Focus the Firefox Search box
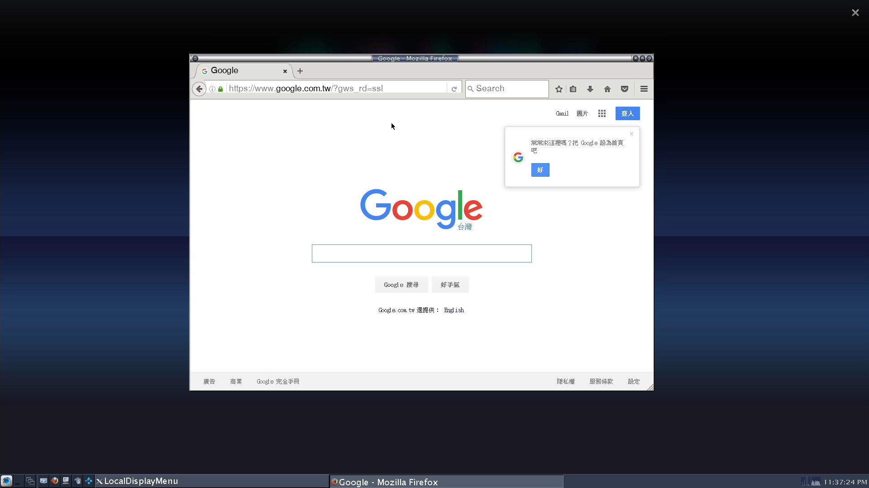 click(x=507, y=89)
